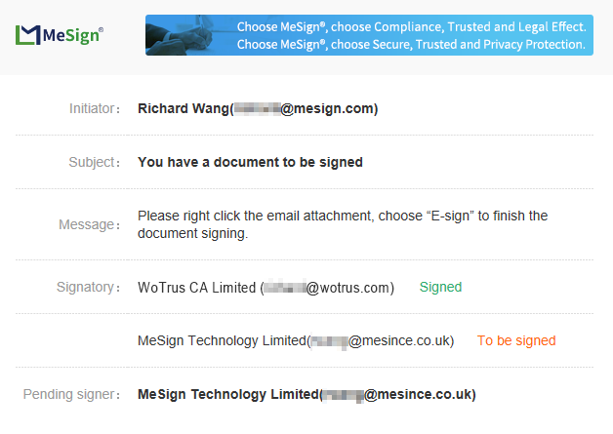Open the @mesign.com initiator email address

[306, 108]
